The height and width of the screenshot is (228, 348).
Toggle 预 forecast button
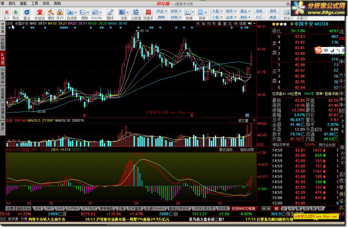point(235,23)
